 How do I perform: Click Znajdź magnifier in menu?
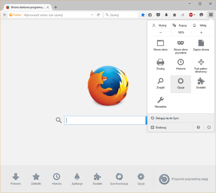[x=161, y=83]
